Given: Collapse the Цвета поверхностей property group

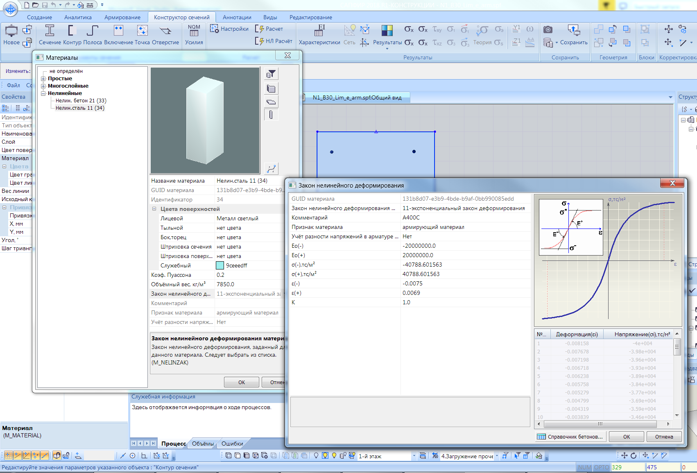Looking at the screenshot, I should [x=154, y=209].
